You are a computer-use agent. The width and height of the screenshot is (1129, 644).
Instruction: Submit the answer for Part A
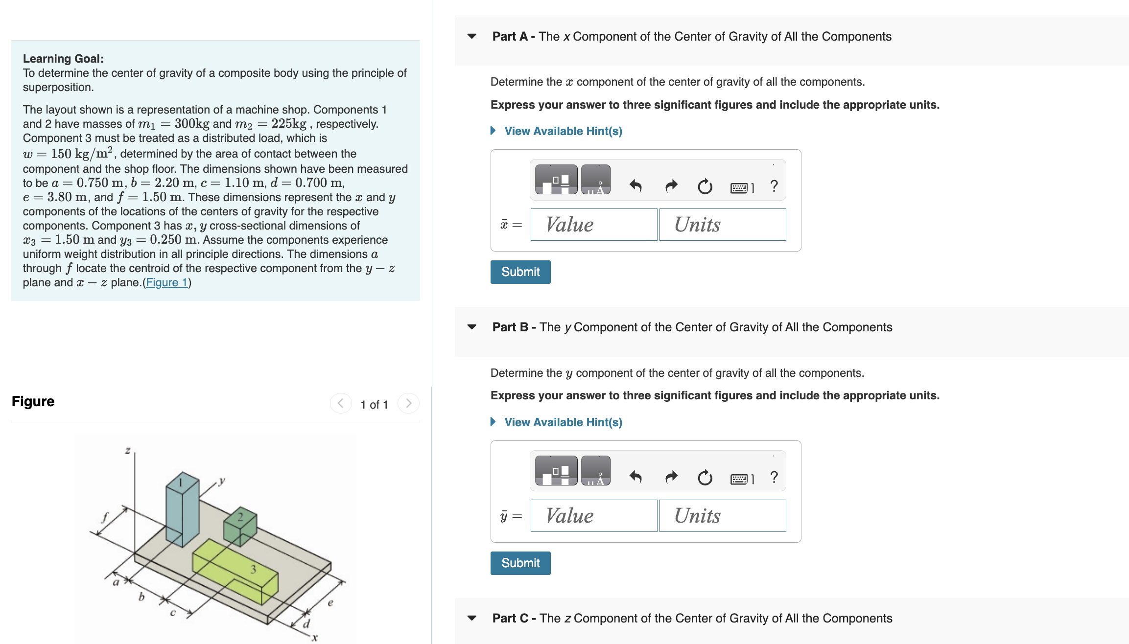tap(520, 272)
